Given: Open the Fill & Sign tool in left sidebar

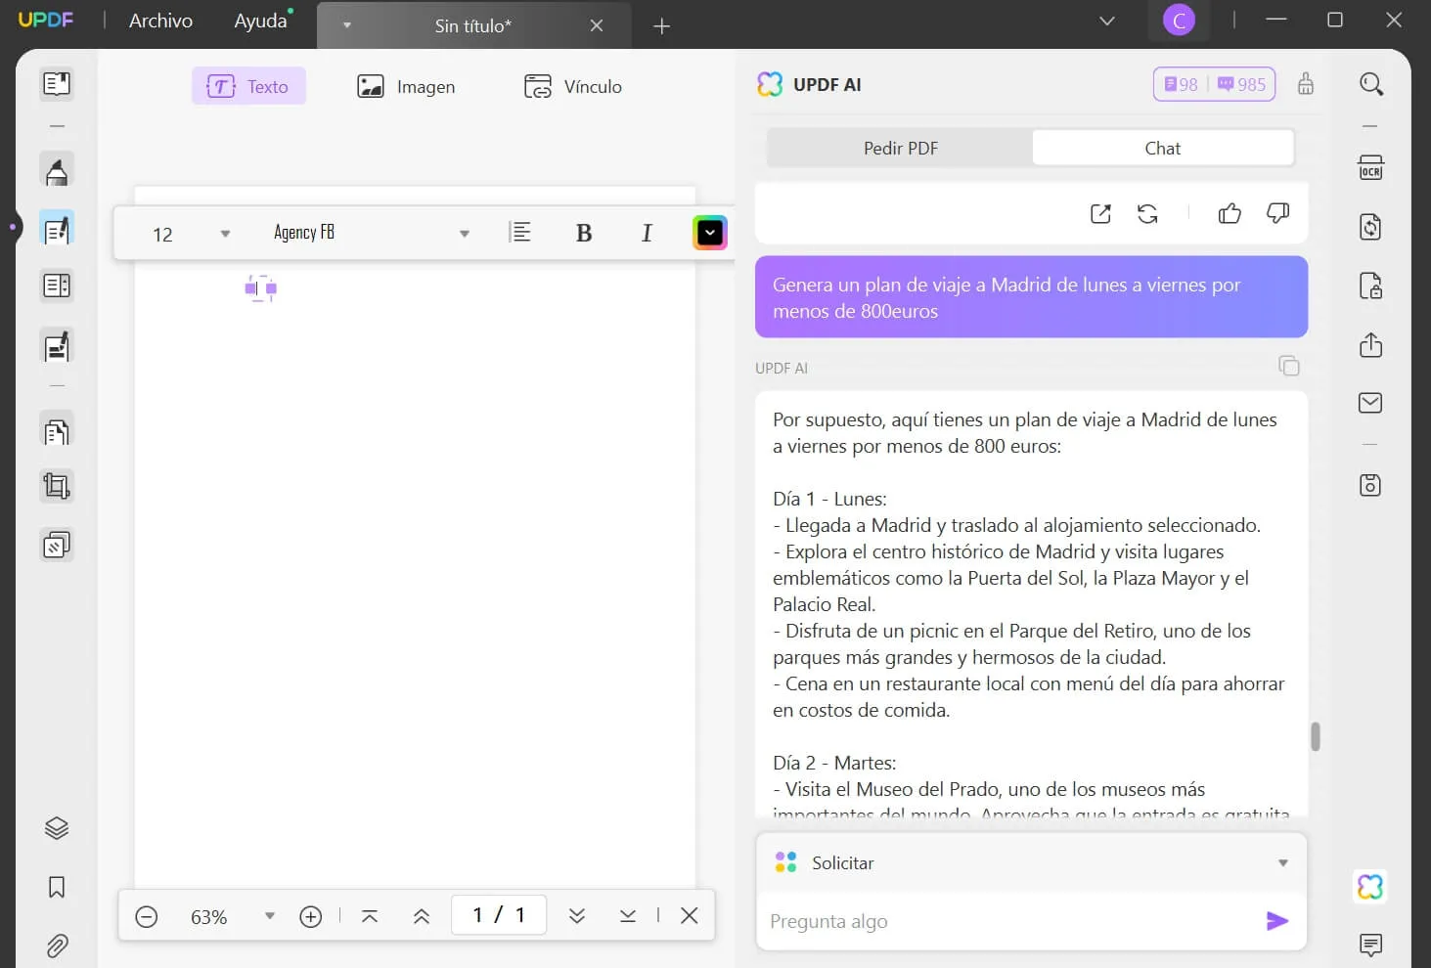Looking at the screenshot, I should point(57,346).
